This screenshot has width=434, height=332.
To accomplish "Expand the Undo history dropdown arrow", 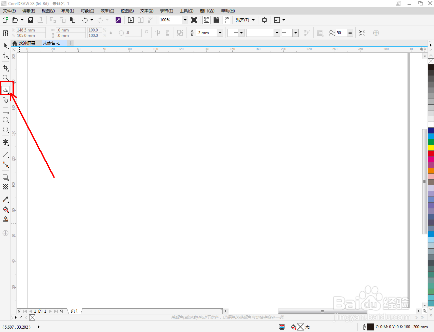I will point(92,20).
